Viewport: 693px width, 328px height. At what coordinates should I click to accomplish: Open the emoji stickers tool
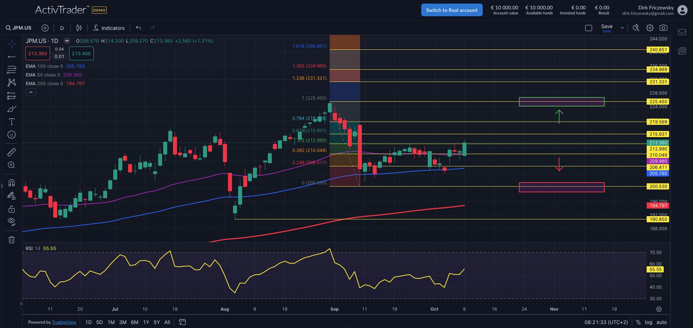click(12, 135)
